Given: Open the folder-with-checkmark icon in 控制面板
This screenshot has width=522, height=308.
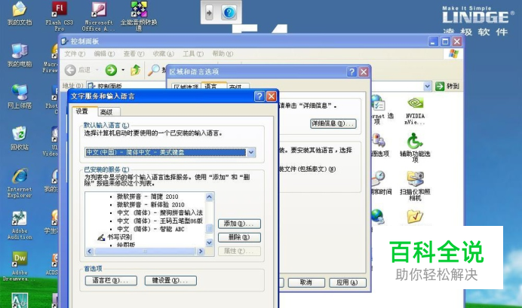Looking at the screenshot, I should [415, 217].
